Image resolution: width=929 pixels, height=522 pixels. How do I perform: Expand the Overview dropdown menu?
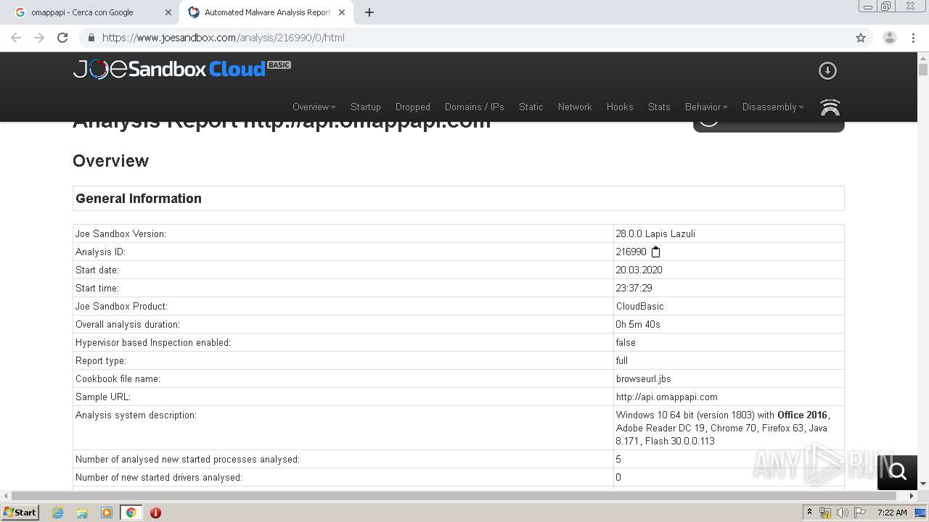tap(314, 107)
